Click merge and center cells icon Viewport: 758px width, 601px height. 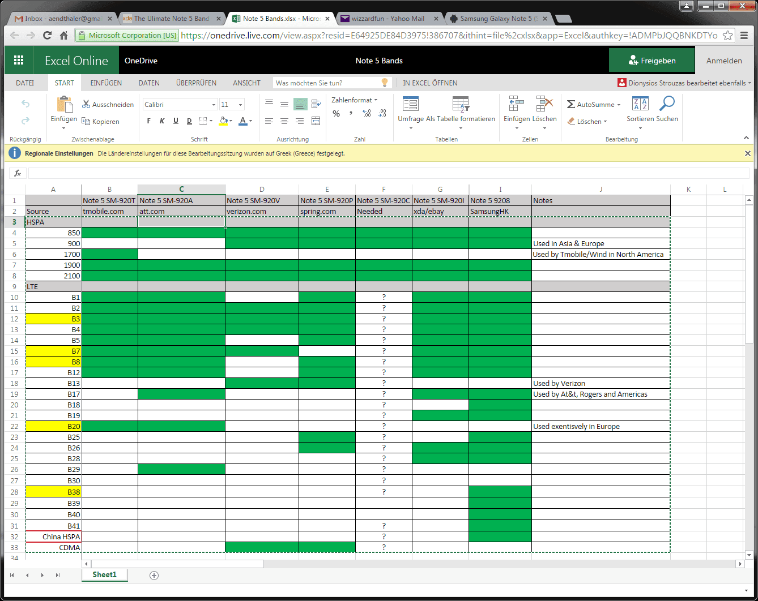click(316, 121)
